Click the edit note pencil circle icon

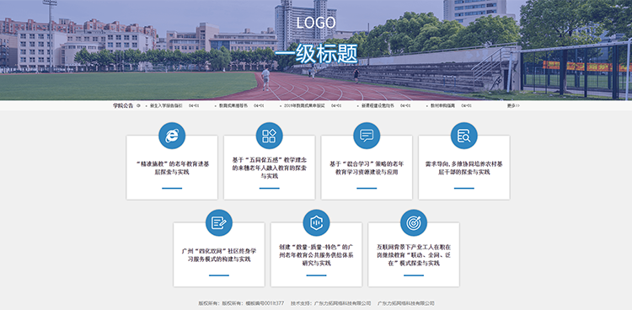[219, 222]
